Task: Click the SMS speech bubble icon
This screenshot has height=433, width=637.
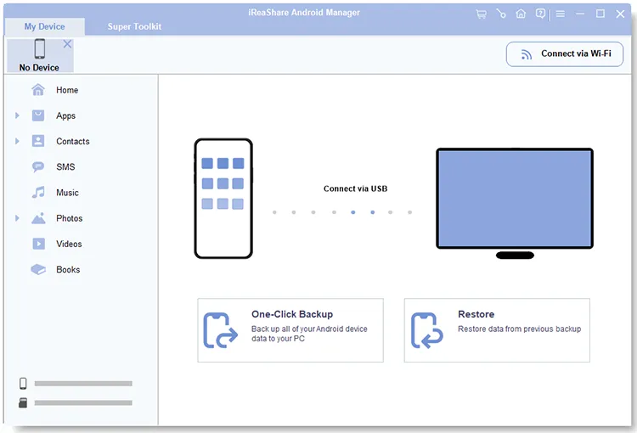Action: 38,167
